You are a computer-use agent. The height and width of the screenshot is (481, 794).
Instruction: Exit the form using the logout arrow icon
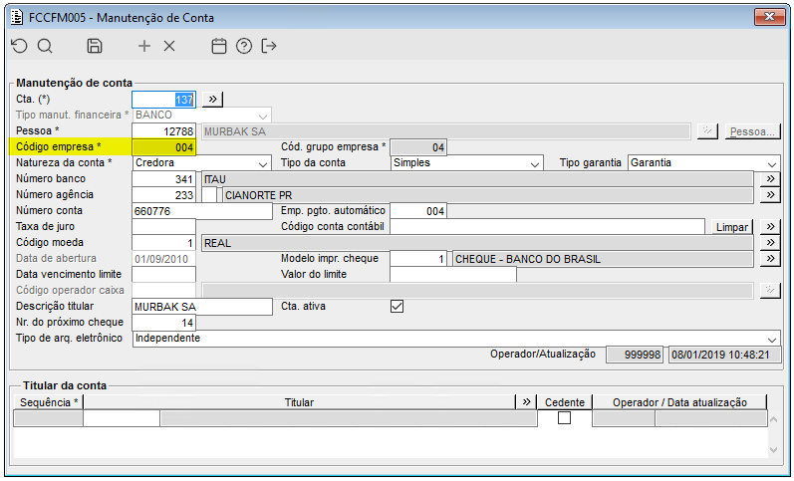(x=269, y=46)
